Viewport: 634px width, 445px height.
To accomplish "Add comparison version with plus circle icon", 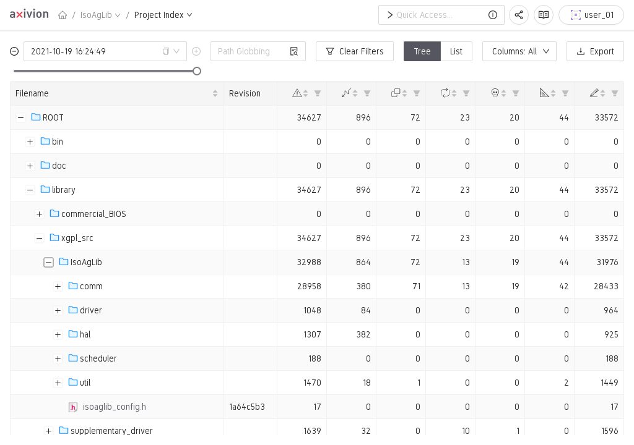I will (196, 51).
